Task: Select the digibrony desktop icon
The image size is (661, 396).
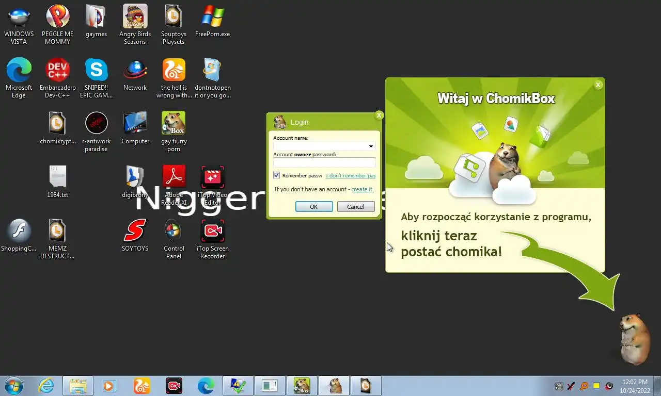Action: click(135, 182)
